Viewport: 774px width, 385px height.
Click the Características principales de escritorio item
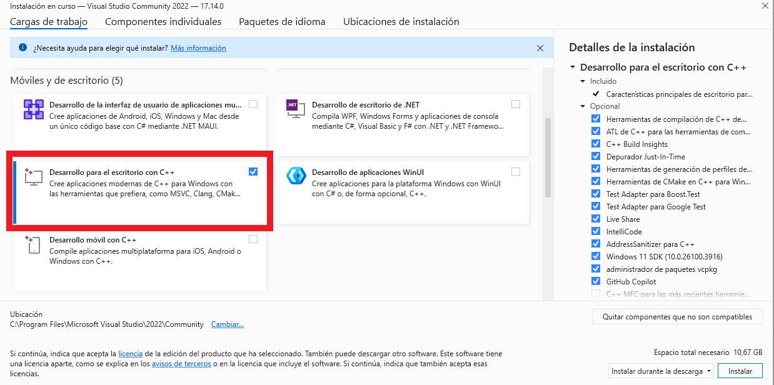(680, 94)
